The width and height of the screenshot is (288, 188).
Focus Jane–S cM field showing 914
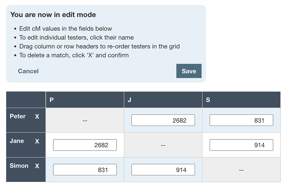pos(241,145)
